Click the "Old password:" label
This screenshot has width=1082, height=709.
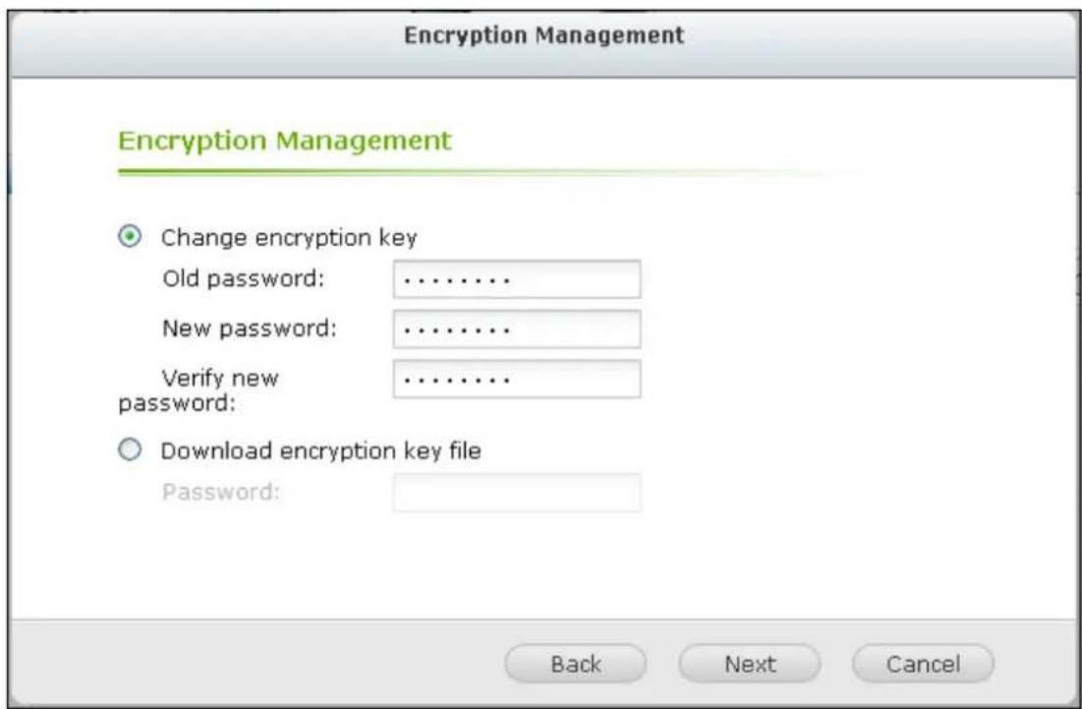(244, 279)
